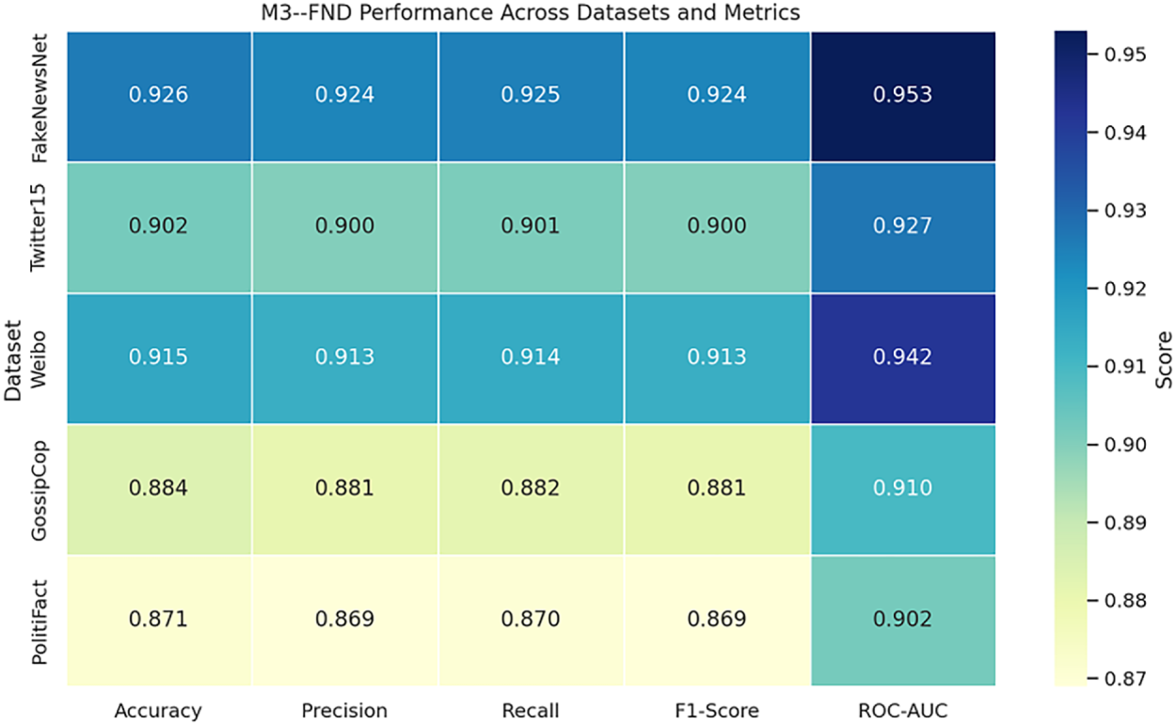Screen dimensions: 1176x725
Task: Click the GossipCop Recall cell 0.882
Action: click(530, 488)
